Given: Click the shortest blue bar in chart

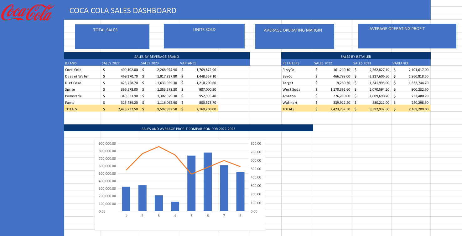Looking at the screenshot, I should click(x=175, y=206).
